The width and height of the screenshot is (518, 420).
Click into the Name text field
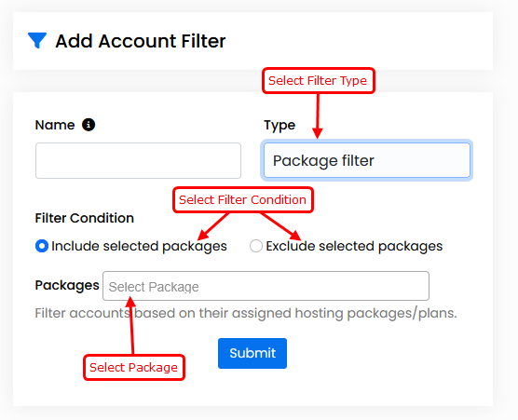coord(138,160)
